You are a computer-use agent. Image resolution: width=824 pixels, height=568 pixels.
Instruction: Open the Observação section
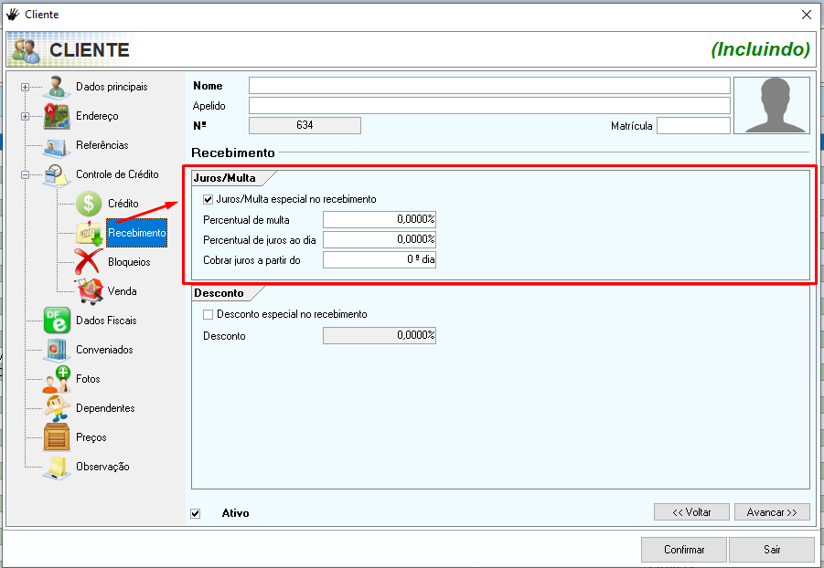pos(102,467)
